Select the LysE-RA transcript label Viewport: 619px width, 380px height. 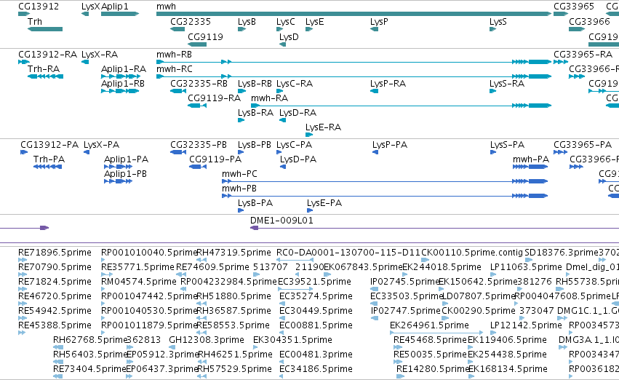pos(323,127)
